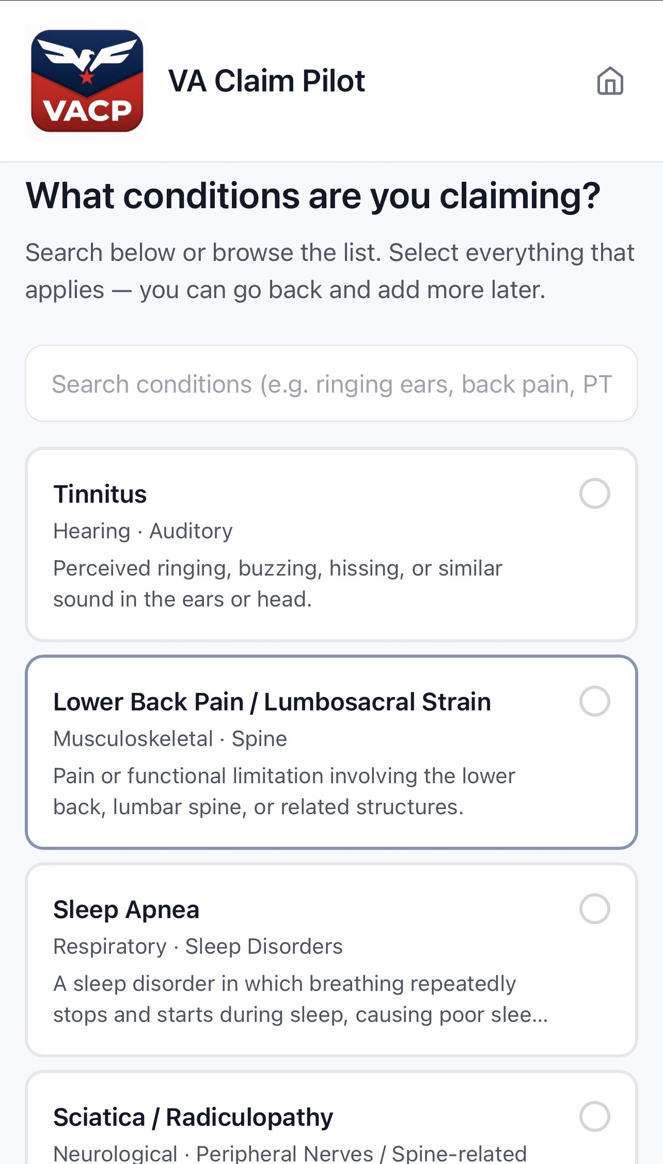Click the Respiratory · Sleep Disorders label

(x=198, y=946)
